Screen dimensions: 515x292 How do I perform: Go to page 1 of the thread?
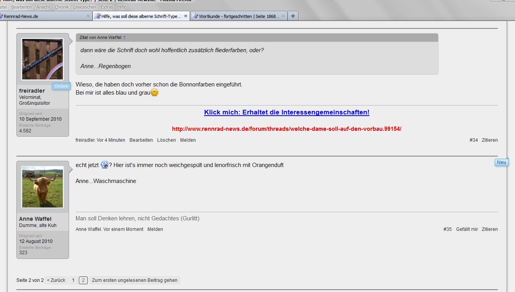(x=73, y=280)
